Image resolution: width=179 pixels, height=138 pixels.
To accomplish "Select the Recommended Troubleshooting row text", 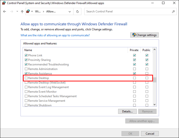I will click(49, 65).
